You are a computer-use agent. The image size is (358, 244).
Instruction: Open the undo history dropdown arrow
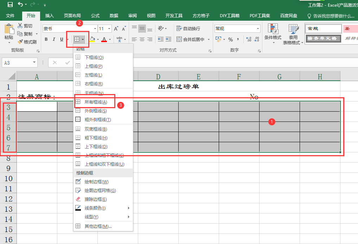tap(26, 5)
